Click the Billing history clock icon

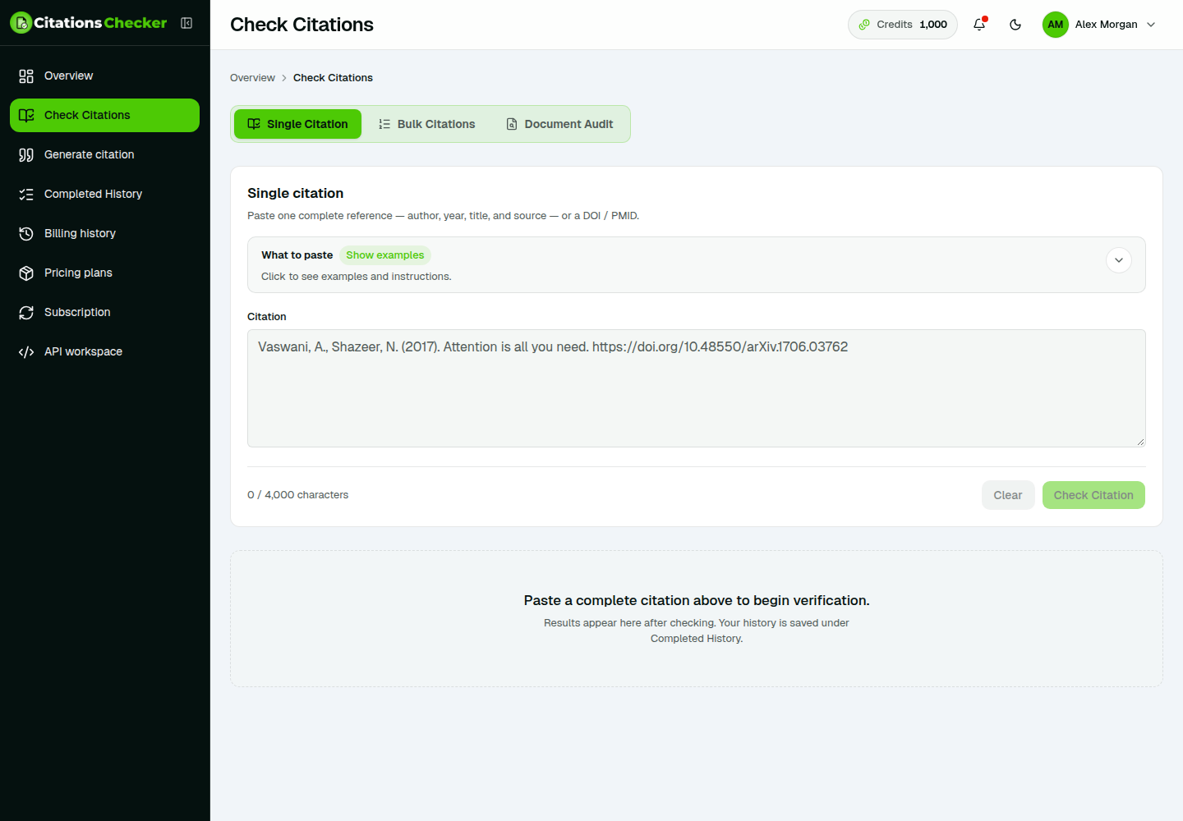click(x=26, y=233)
